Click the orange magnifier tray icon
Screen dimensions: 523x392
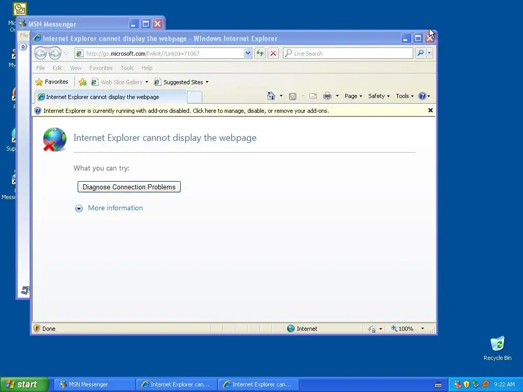click(x=485, y=384)
